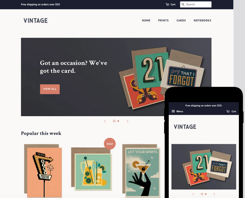Viewport: 245px width, 198px height.
Task: Tap the mobile Cart icon
Action: [x=228, y=112]
